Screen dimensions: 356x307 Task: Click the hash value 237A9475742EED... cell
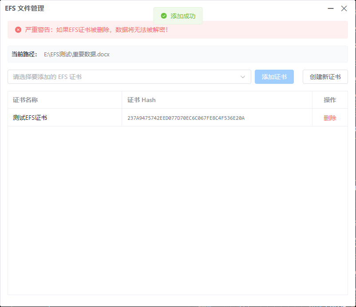coord(186,118)
